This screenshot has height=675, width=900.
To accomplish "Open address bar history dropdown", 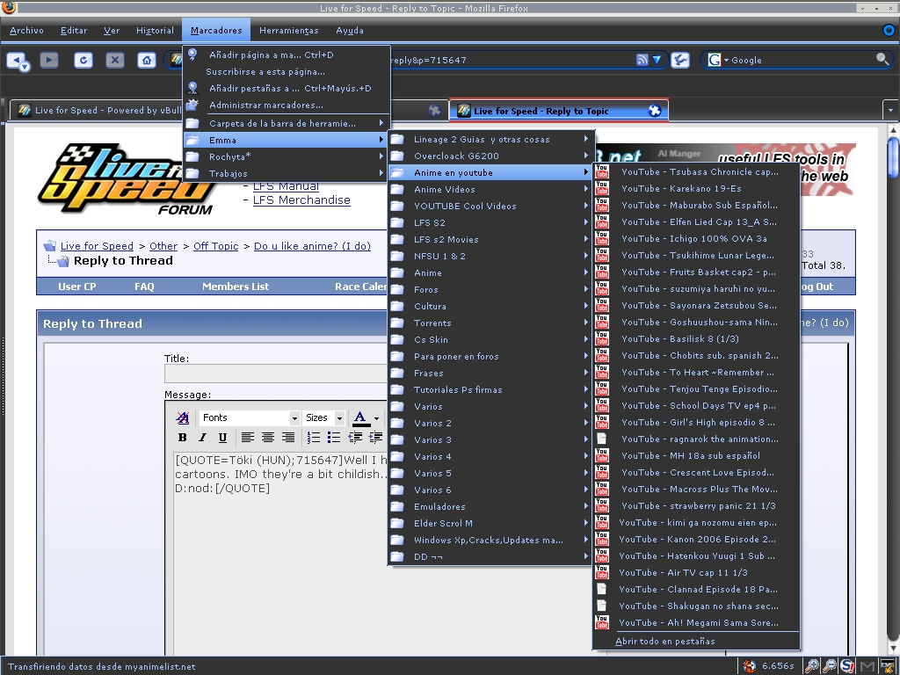I will 657,60.
